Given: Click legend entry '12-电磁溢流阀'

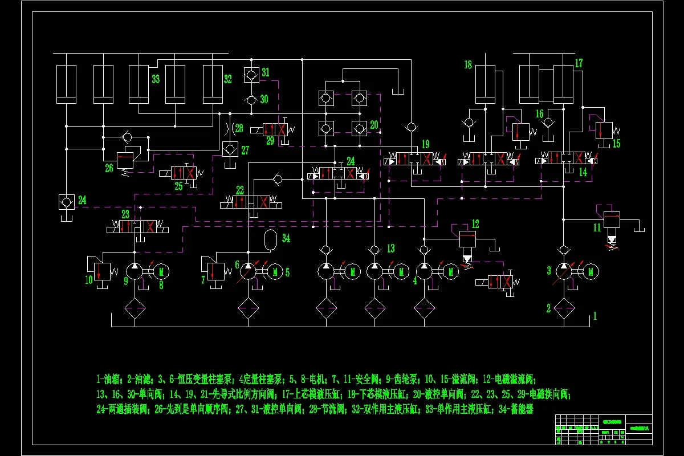Looking at the screenshot, I should click(x=508, y=378).
